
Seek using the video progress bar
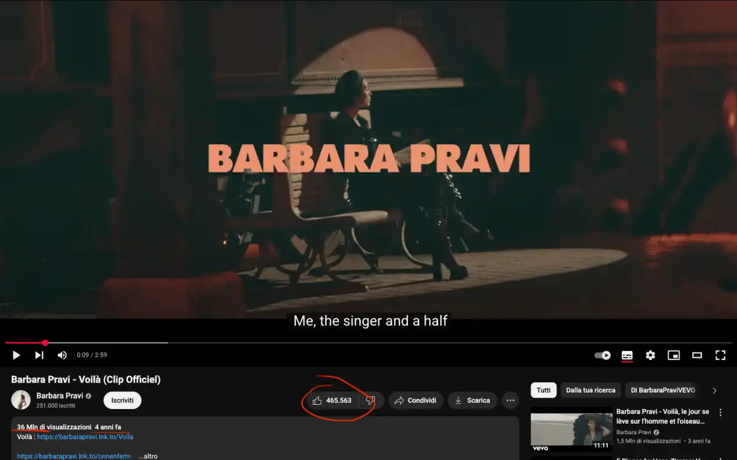coord(246,343)
